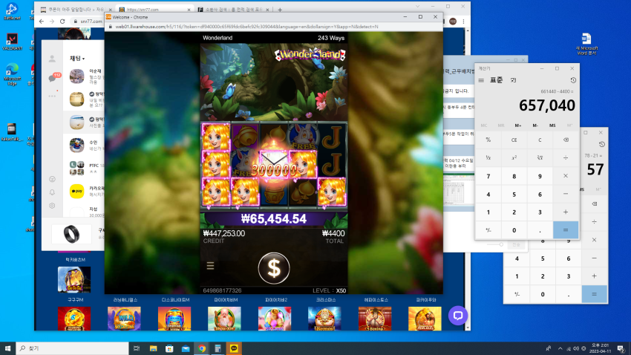Click the web page vertical scrollbar down arrow
Screen dimensions: 631x355
[x=467, y=328]
